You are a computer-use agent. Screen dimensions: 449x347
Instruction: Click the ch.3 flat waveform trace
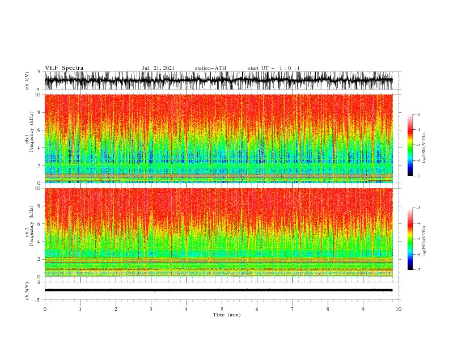pyautogui.click(x=218, y=290)
